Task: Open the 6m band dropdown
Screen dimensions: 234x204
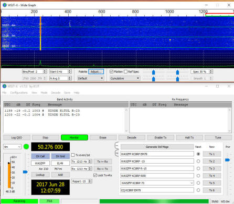Action: pyautogui.click(x=12, y=147)
